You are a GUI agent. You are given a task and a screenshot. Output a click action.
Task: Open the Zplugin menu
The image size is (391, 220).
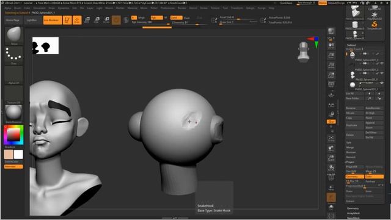(250, 8)
